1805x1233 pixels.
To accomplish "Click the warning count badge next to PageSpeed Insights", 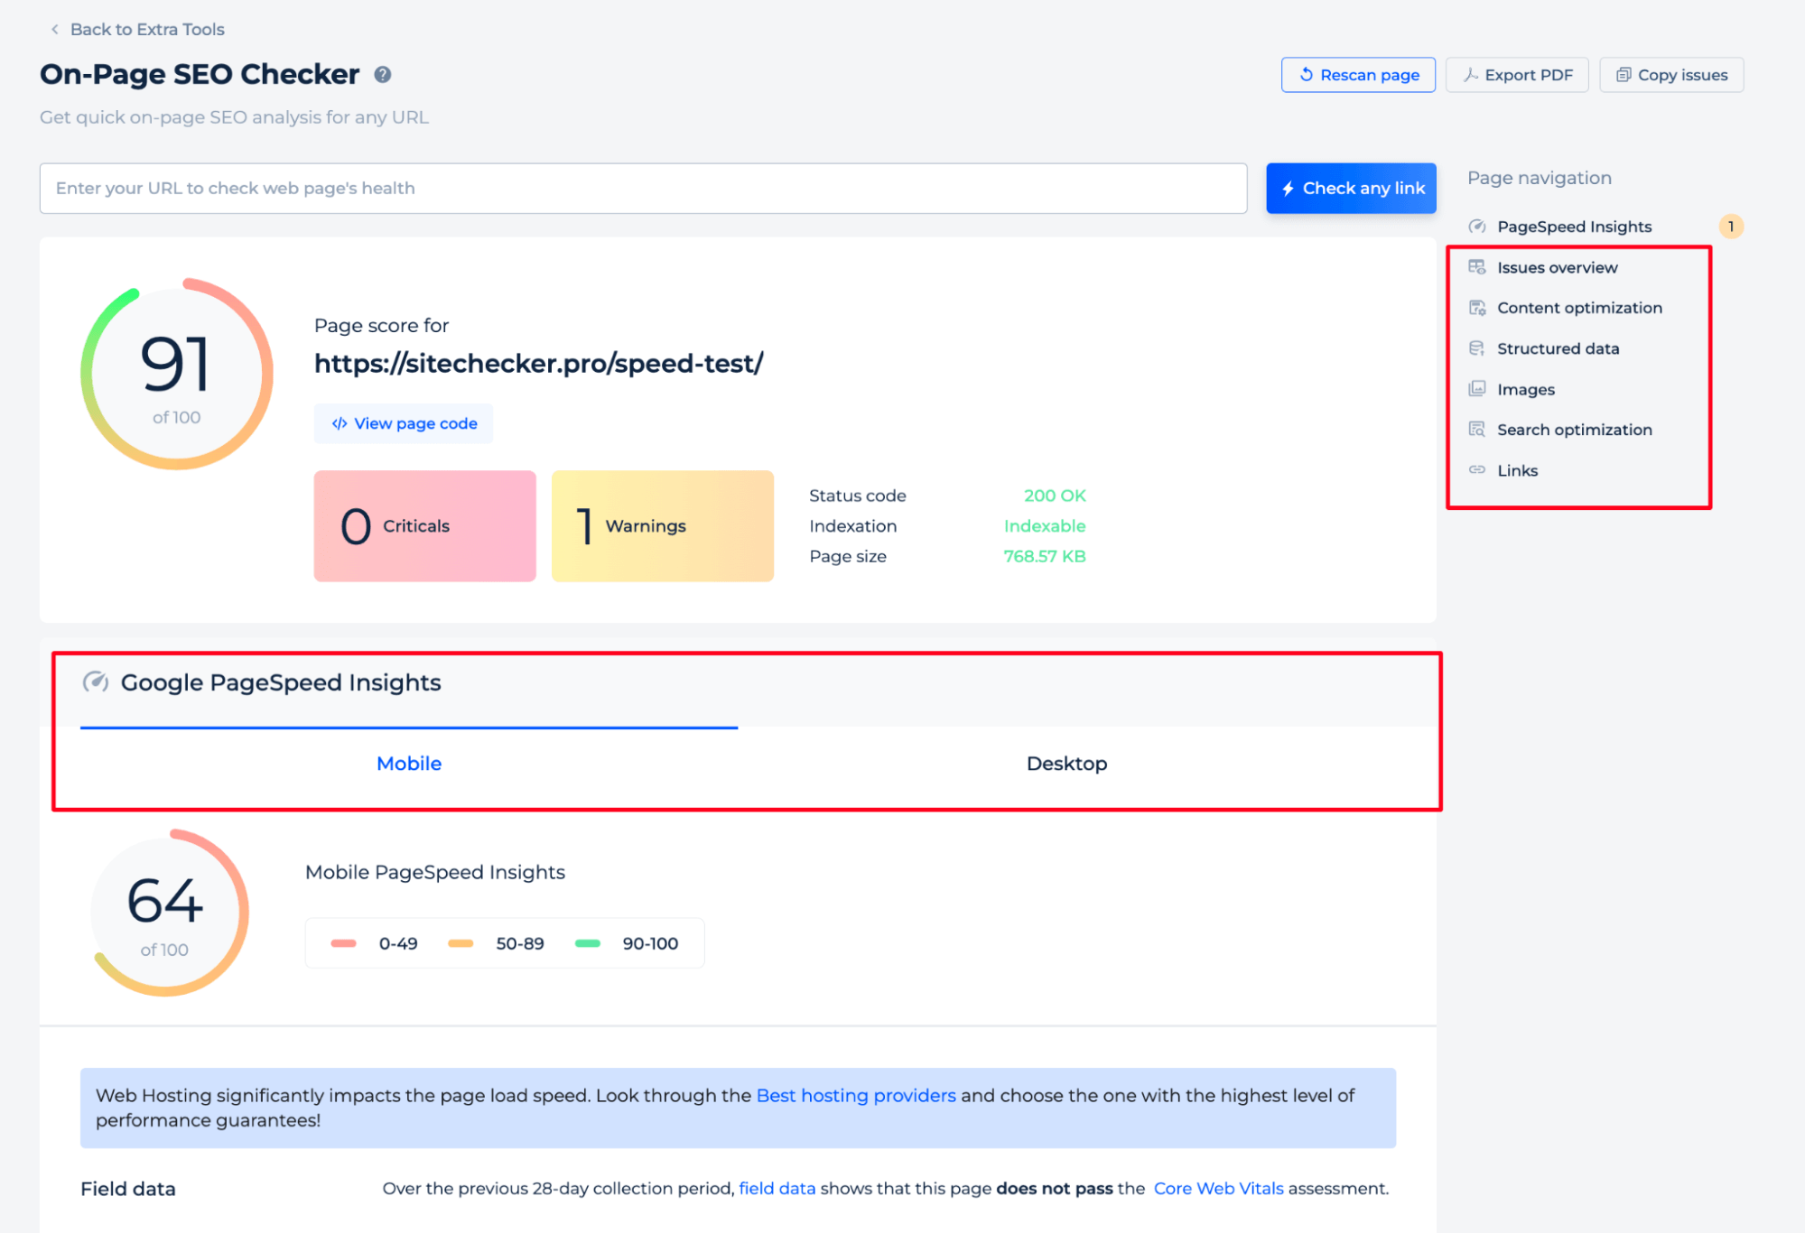I will tap(1731, 227).
